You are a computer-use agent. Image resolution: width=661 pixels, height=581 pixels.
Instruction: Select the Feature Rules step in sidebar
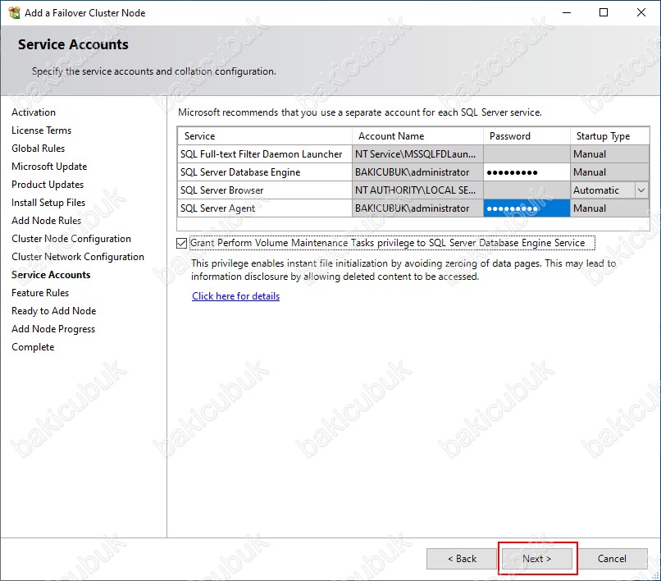[x=40, y=293]
